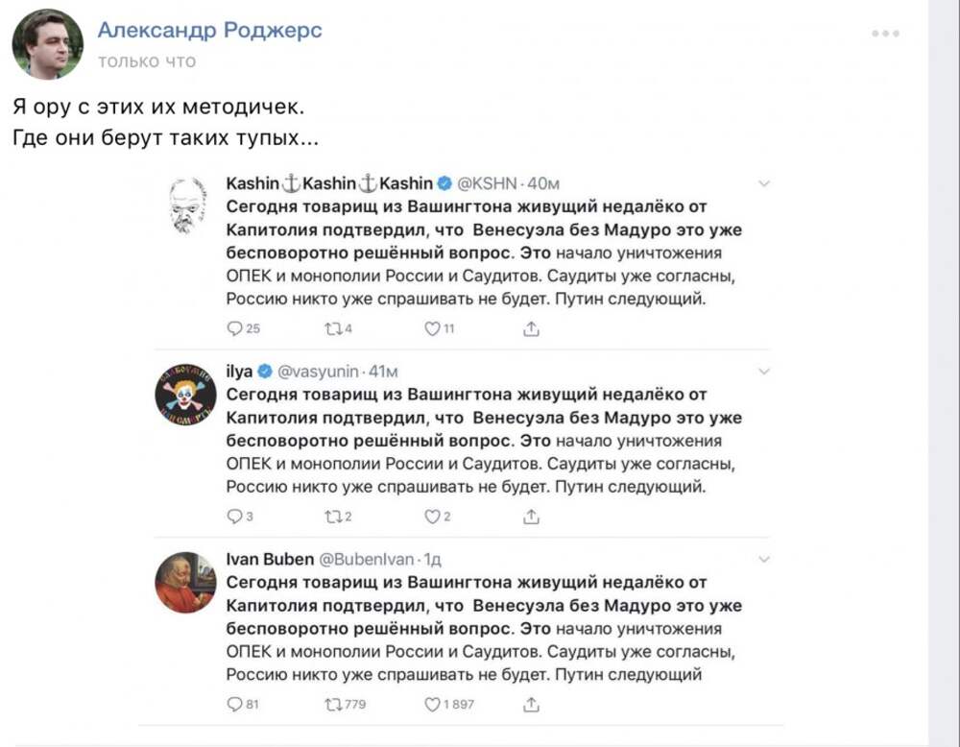Open the @KSHN handle link

pos(488,183)
